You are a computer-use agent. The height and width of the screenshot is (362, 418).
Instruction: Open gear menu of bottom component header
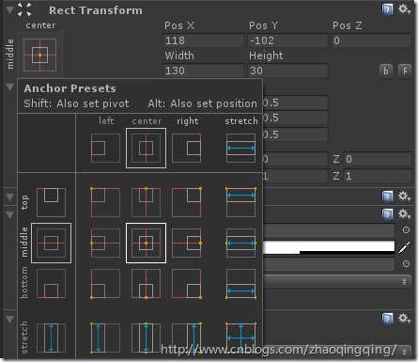click(404, 319)
